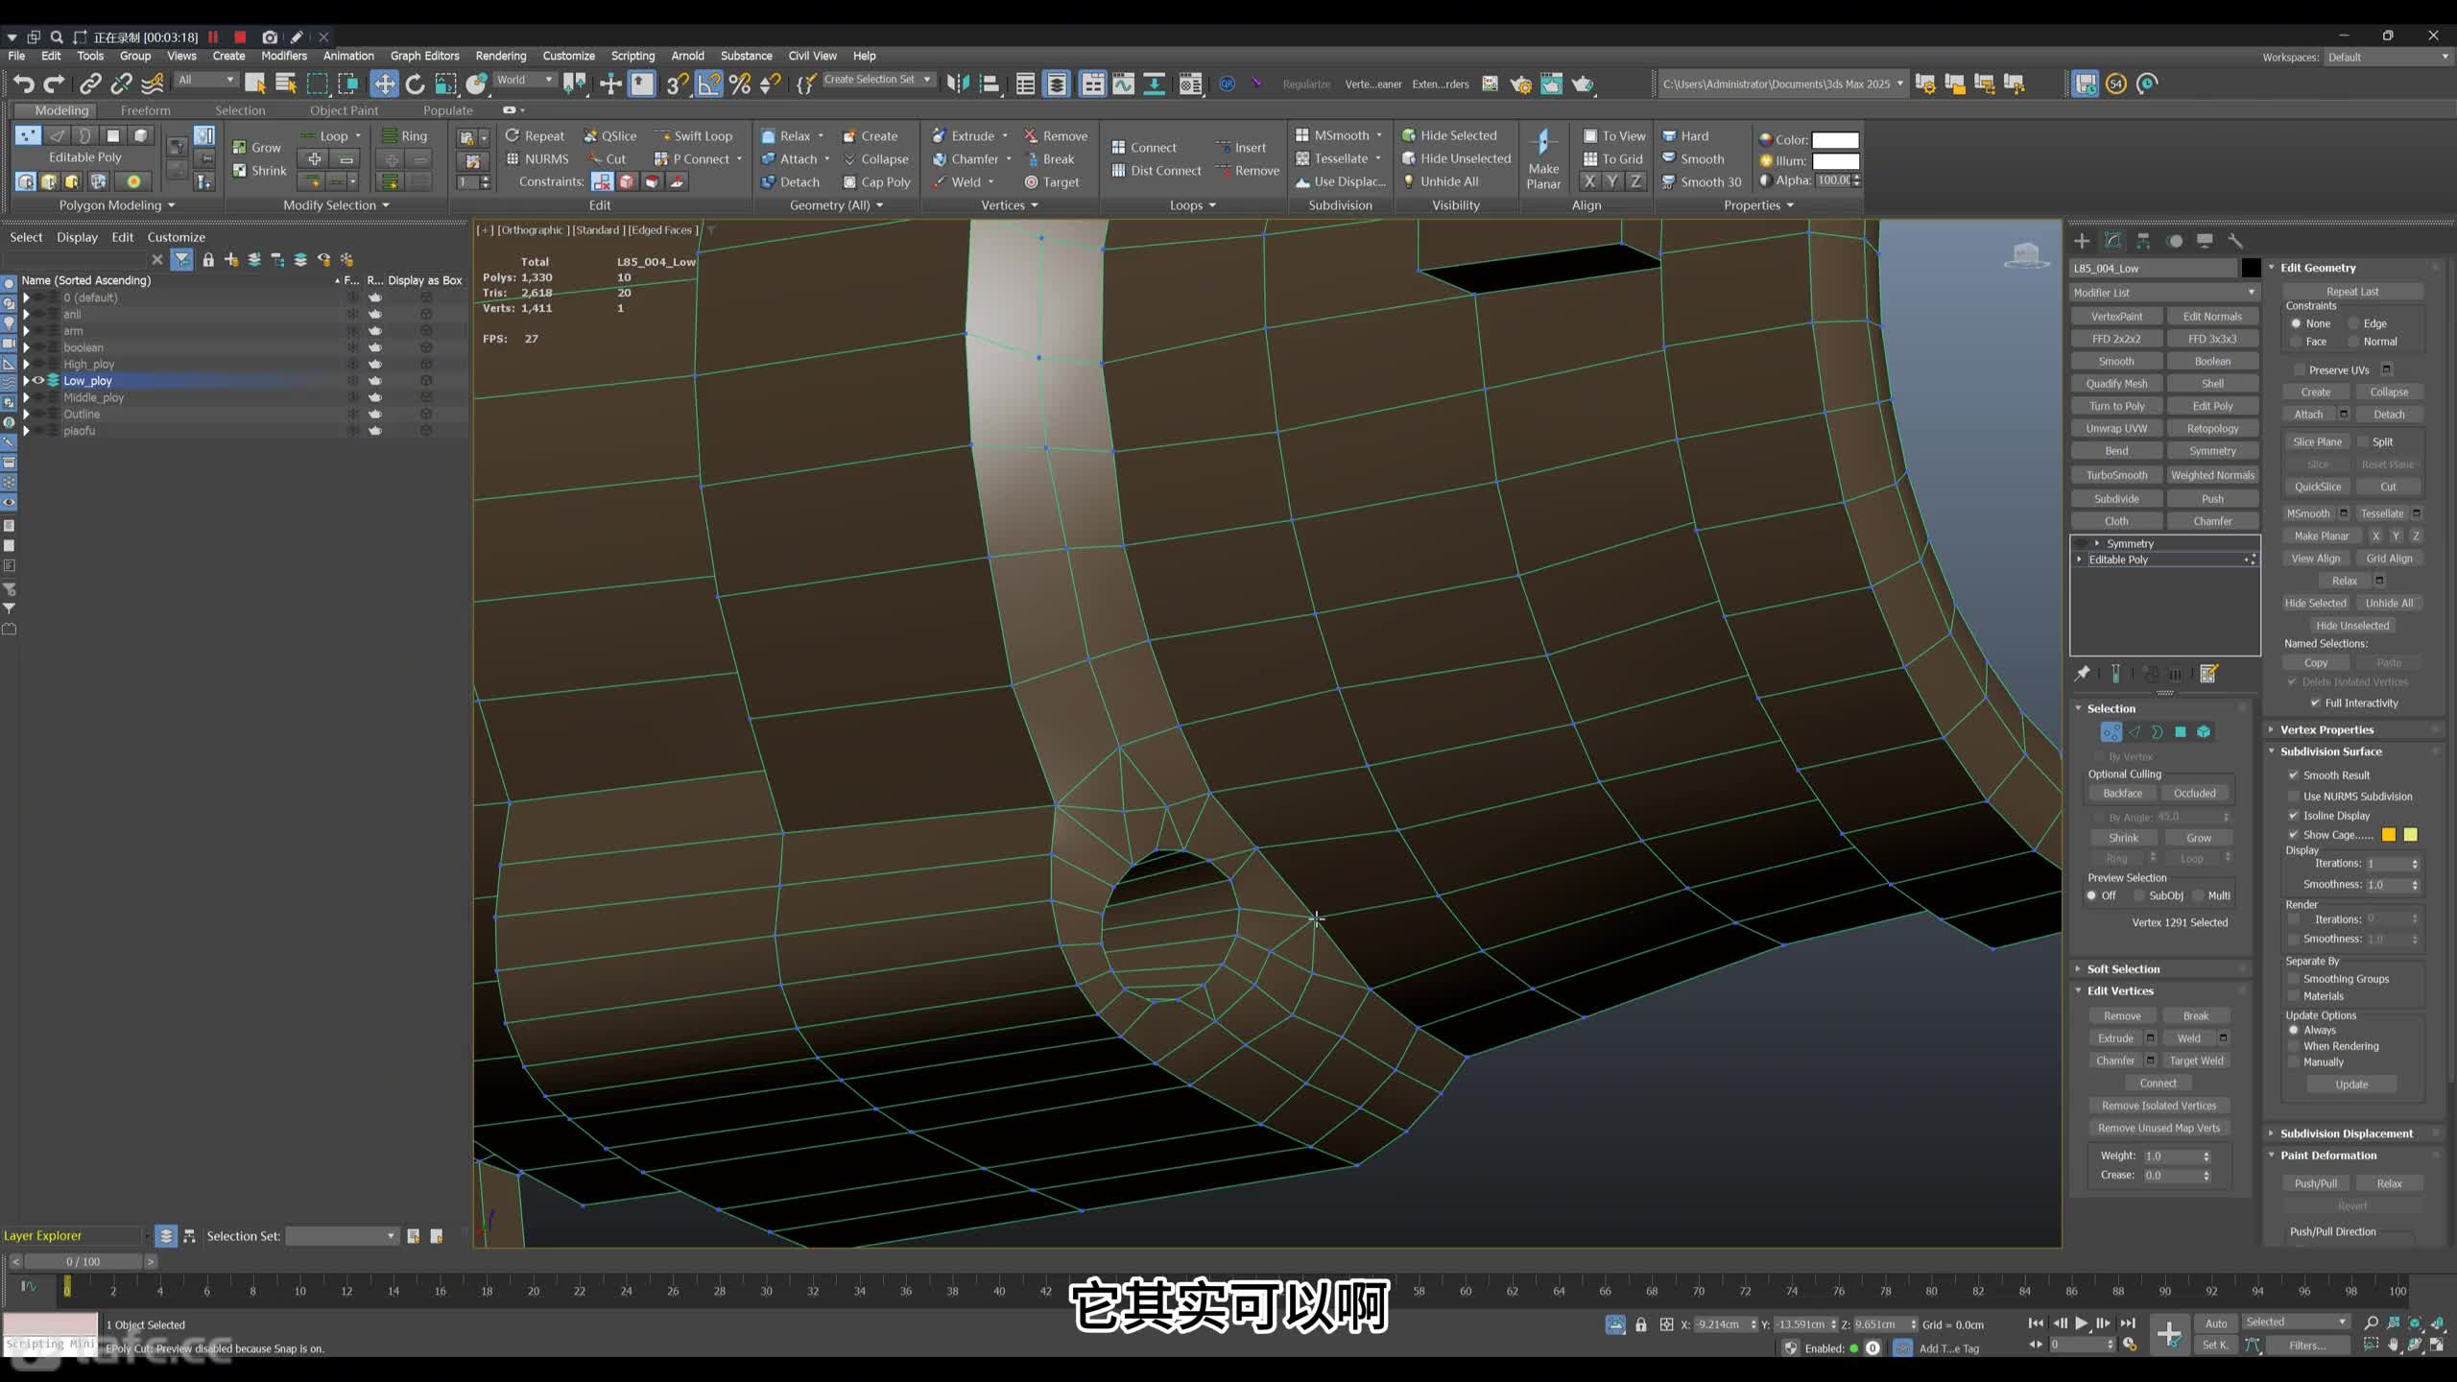The image size is (2457, 1382).
Task: Click the Mirror tool icon
Action: [x=958, y=84]
